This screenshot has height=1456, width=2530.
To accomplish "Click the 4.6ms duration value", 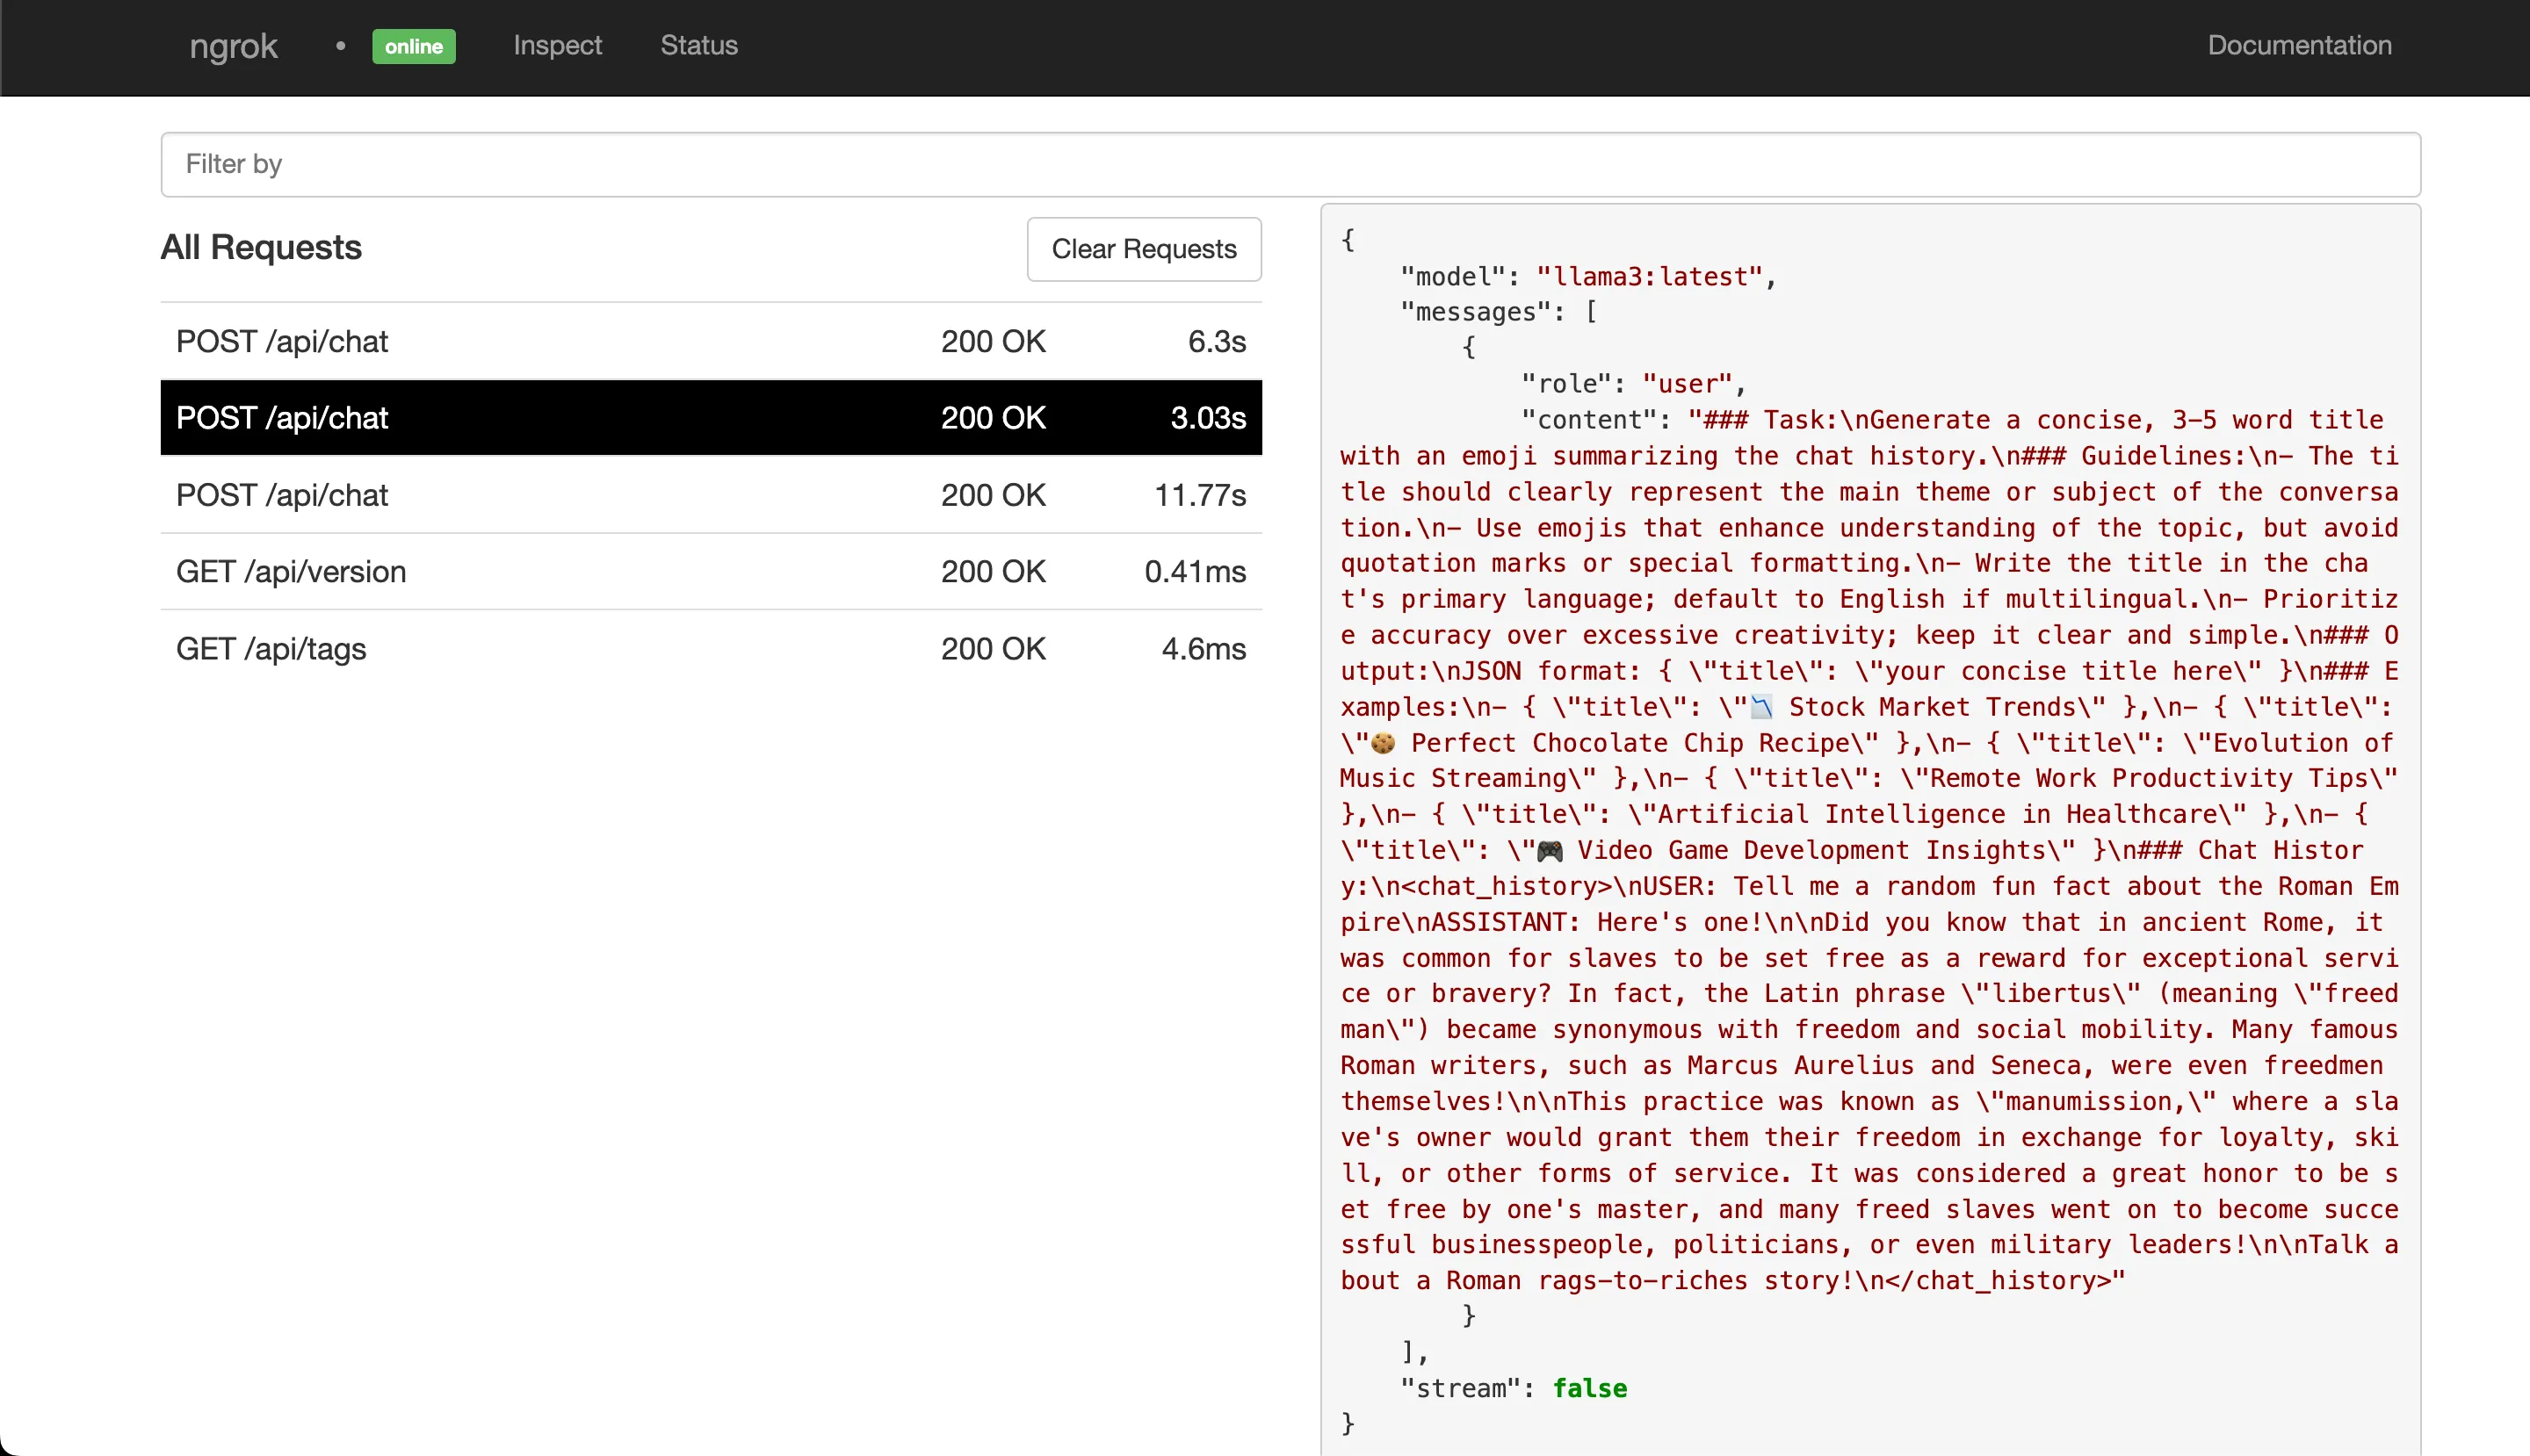I will (x=1204, y=649).
